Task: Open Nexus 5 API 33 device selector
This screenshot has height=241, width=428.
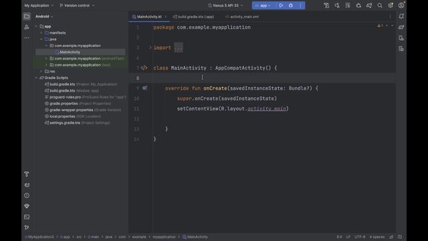Action: point(225,5)
